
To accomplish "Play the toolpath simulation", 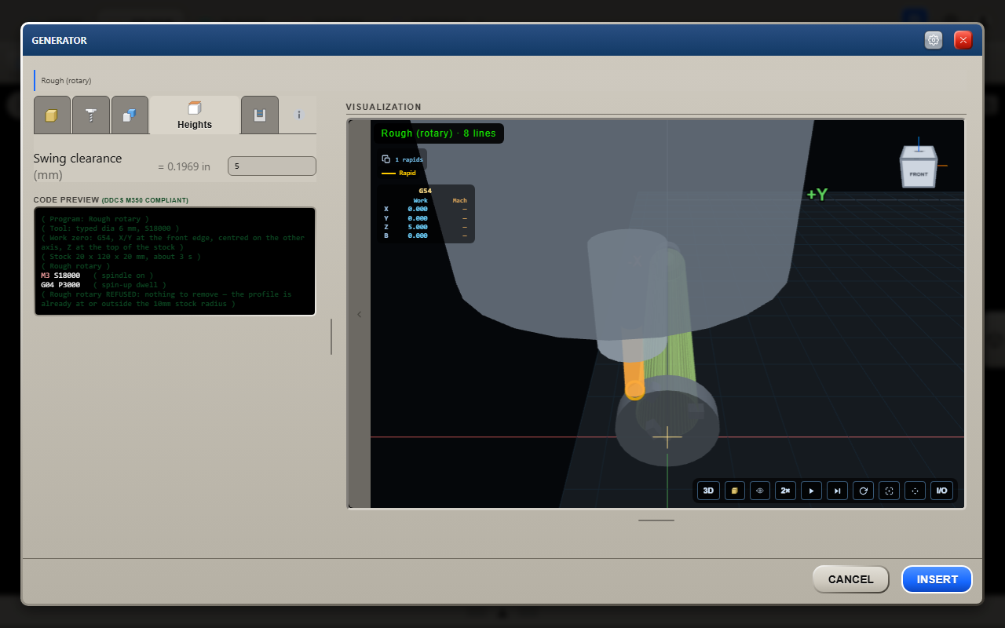I will 812,491.
